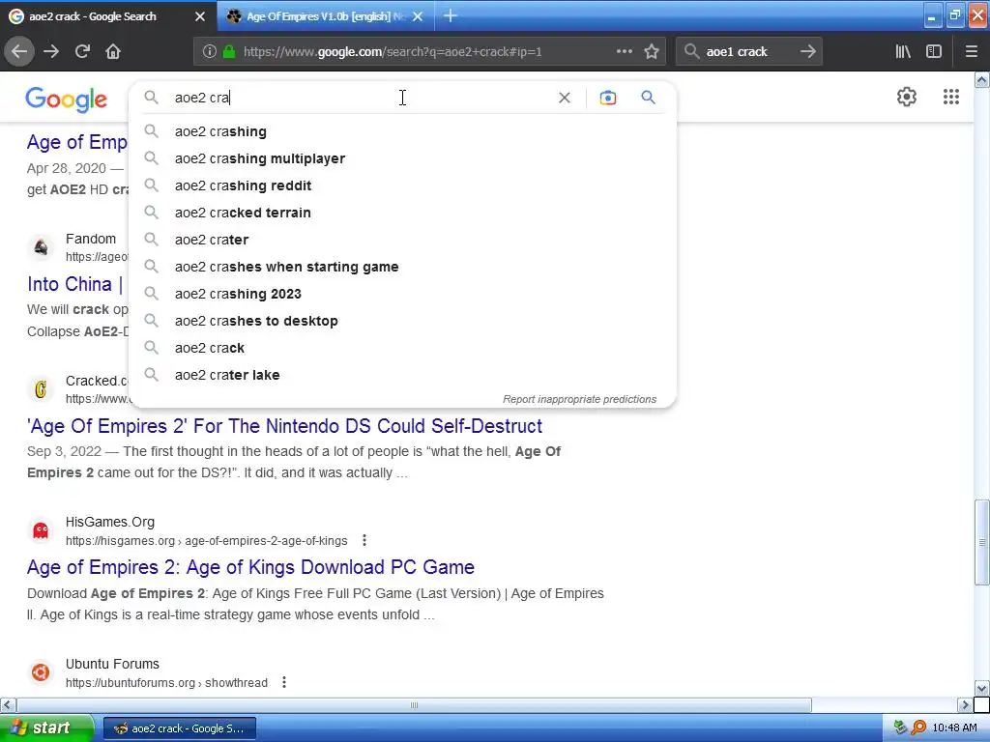Show site information via the info icon
The width and height of the screenshot is (990, 742).
[x=210, y=52]
